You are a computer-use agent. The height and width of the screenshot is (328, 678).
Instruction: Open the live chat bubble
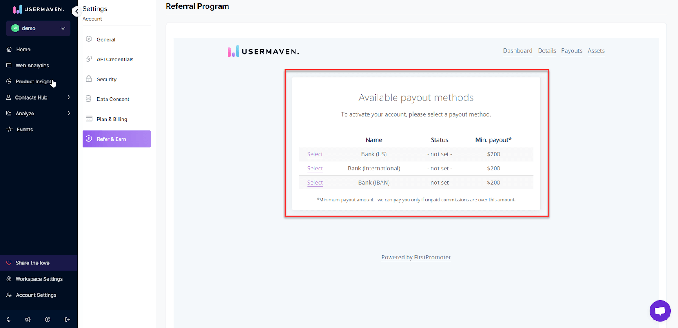[x=660, y=311]
